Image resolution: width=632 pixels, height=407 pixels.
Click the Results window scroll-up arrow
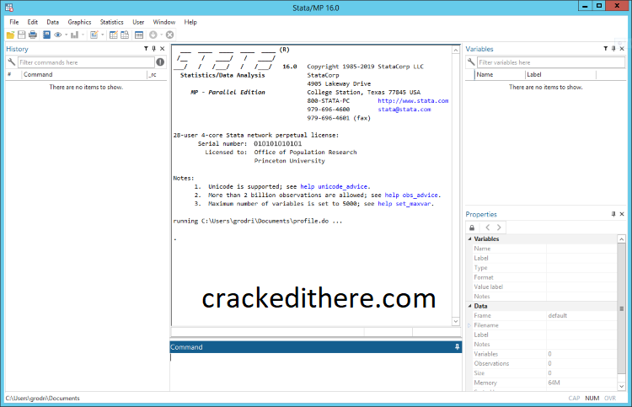(456, 50)
